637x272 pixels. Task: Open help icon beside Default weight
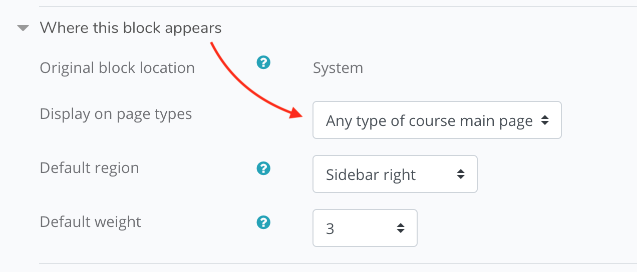(263, 222)
